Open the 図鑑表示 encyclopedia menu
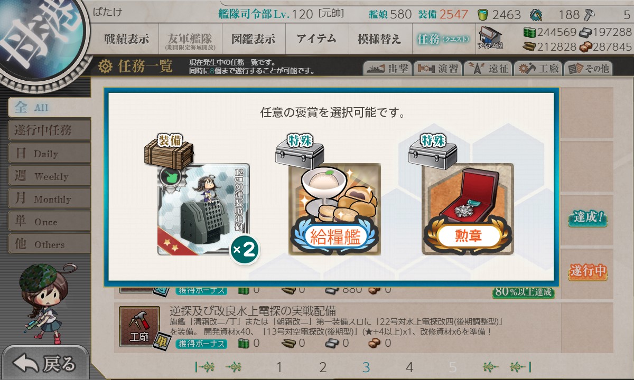The height and width of the screenshot is (380, 634). click(253, 39)
